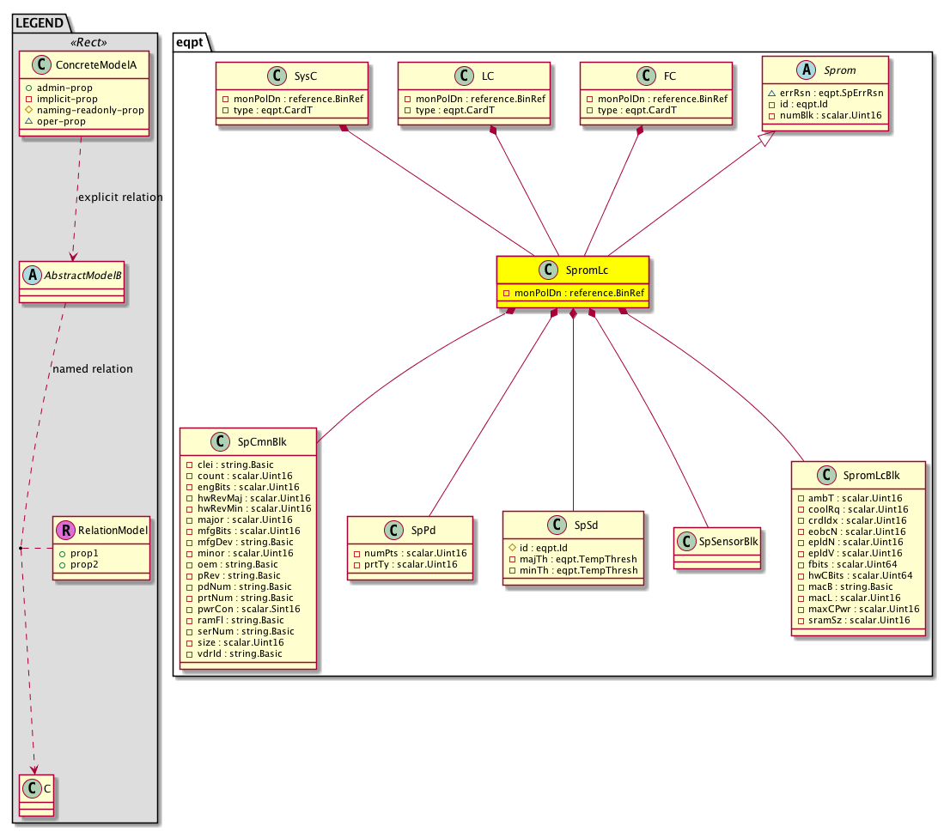Select the AbstractModelB icon in the legend

click(x=32, y=276)
